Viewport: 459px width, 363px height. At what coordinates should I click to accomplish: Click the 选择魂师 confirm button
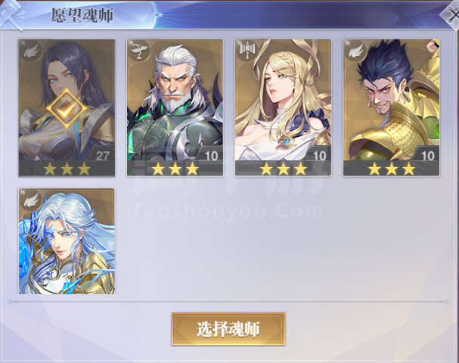[x=228, y=329]
